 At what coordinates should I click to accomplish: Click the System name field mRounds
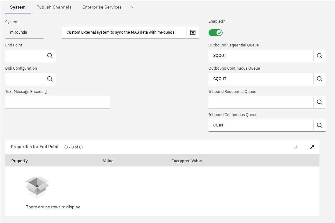[24, 32]
